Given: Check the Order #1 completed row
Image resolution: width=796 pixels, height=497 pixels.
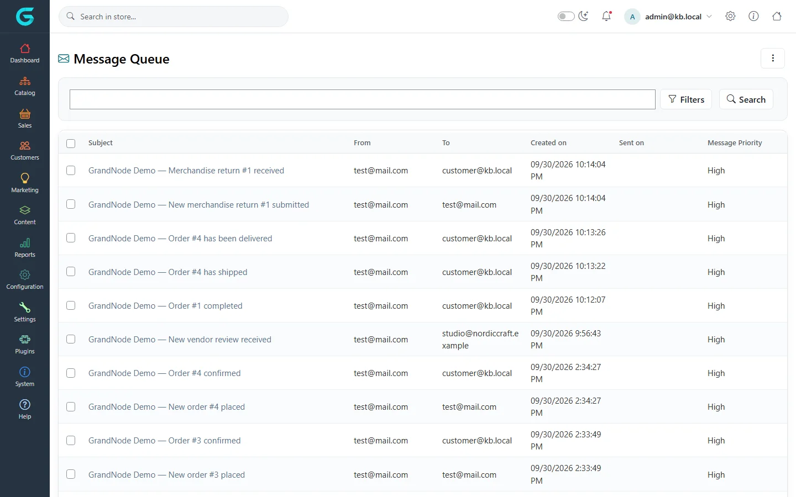Looking at the screenshot, I should [x=71, y=305].
